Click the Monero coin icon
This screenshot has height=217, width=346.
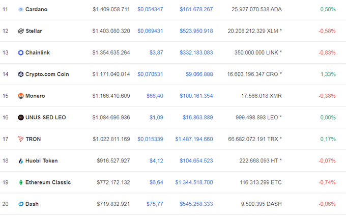(21, 96)
